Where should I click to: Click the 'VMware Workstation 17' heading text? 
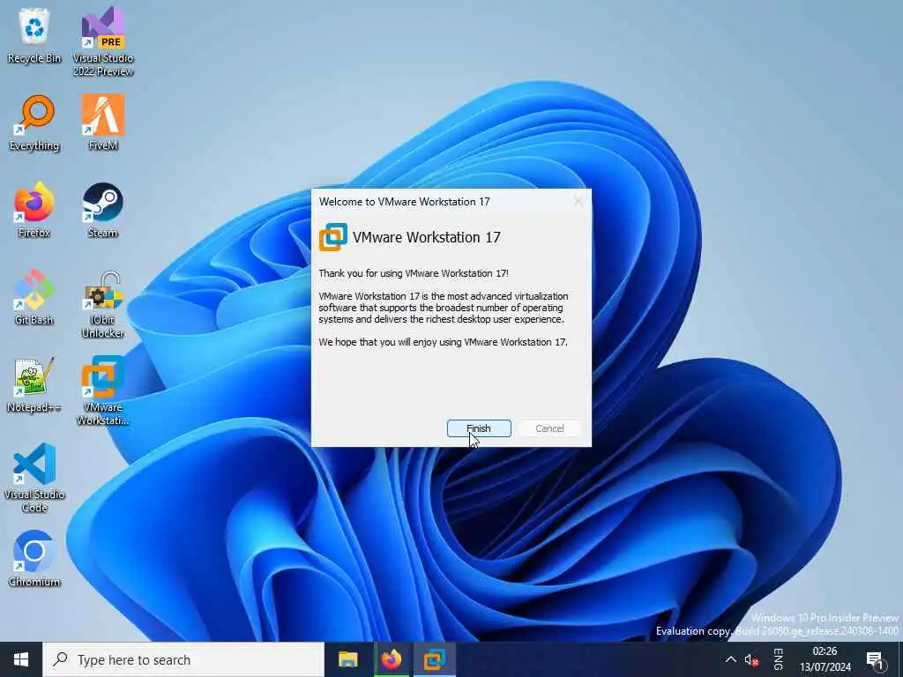tap(426, 237)
